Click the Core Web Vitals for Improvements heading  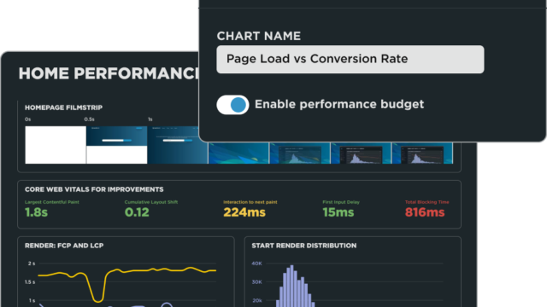click(x=94, y=189)
